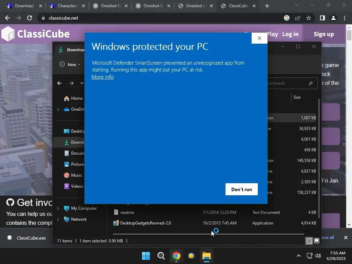Expand the My Computer tree node

coord(58,208)
